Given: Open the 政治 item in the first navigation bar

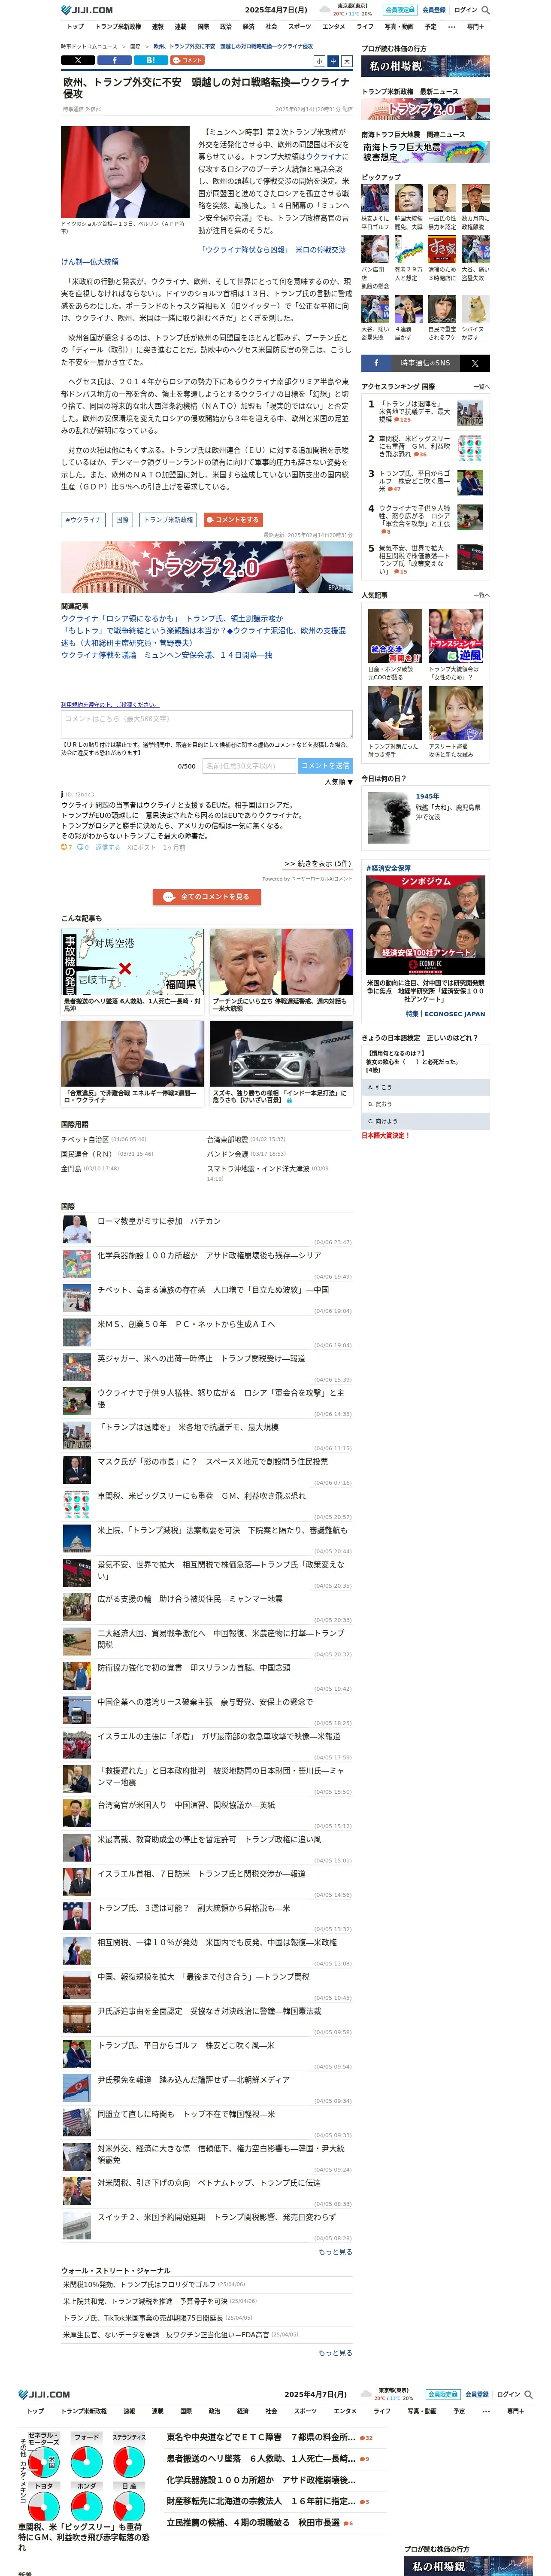Looking at the screenshot, I should [226, 27].
